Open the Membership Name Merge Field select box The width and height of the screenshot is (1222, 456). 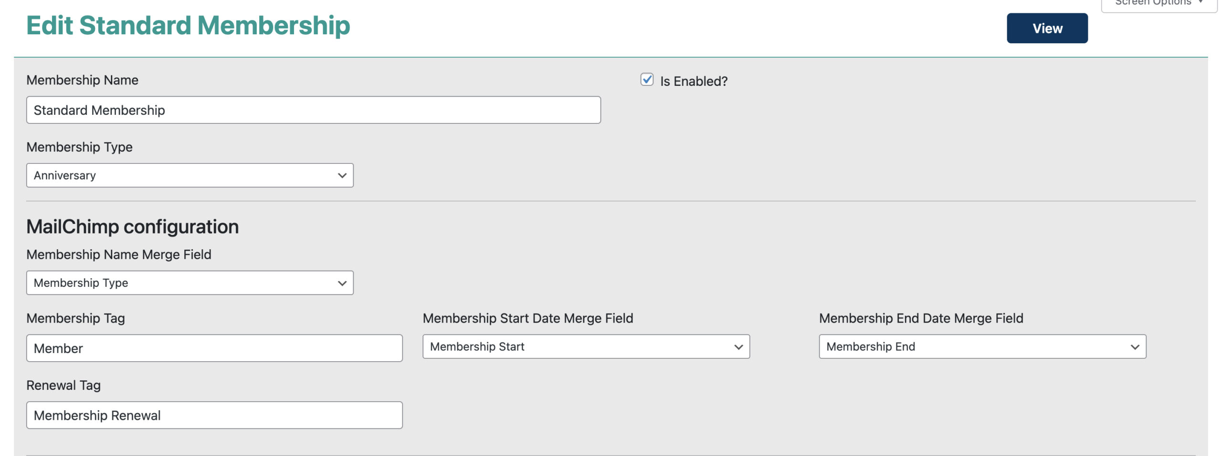coord(190,283)
